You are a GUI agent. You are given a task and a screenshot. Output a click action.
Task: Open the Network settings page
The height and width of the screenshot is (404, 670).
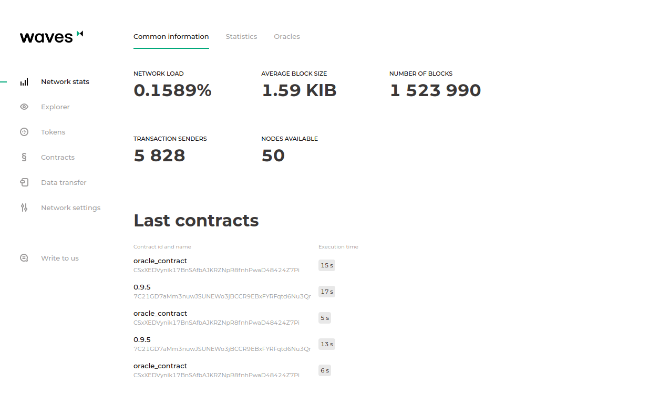pyautogui.click(x=70, y=208)
